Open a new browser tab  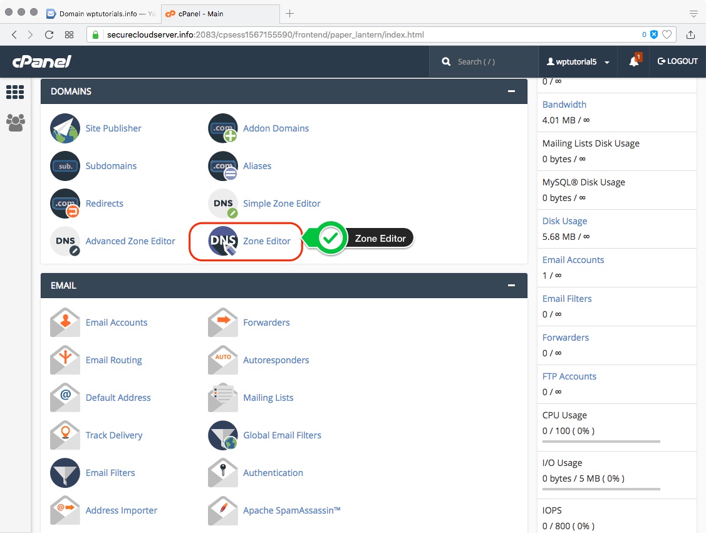pyautogui.click(x=290, y=14)
